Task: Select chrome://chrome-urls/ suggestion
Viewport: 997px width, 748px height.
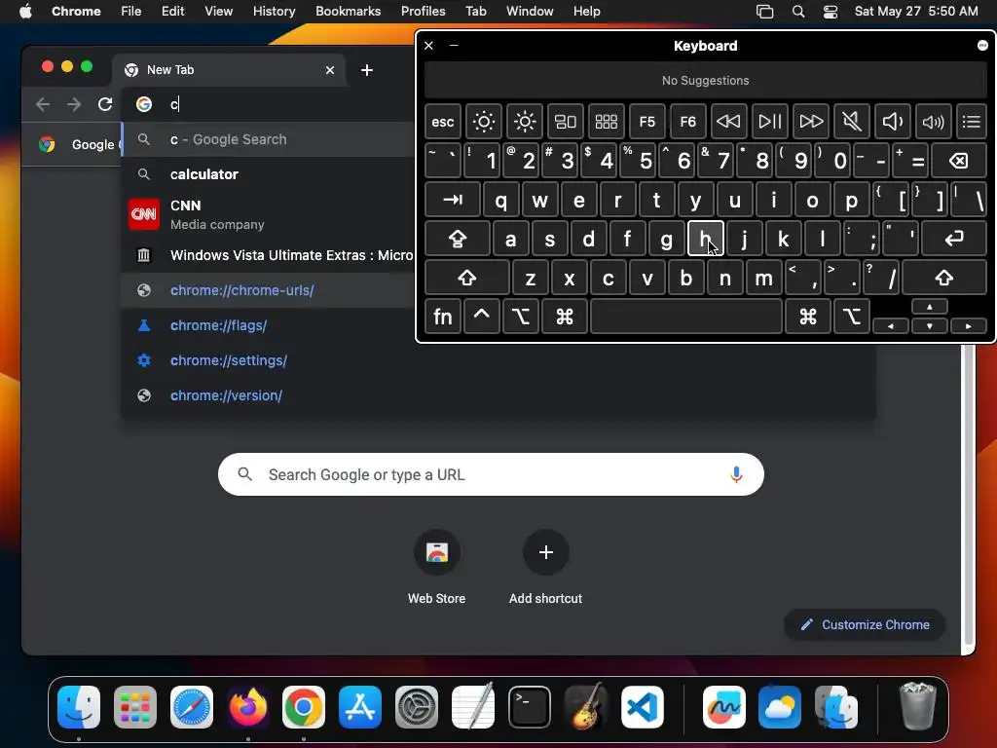Action: pyautogui.click(x=267, y=290)
